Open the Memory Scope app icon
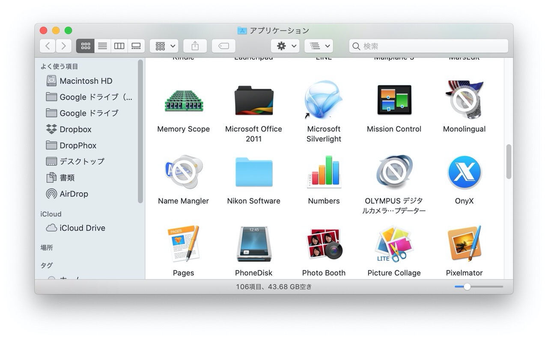The height and width of the screenshot is (340, 548). coord(184,101)
